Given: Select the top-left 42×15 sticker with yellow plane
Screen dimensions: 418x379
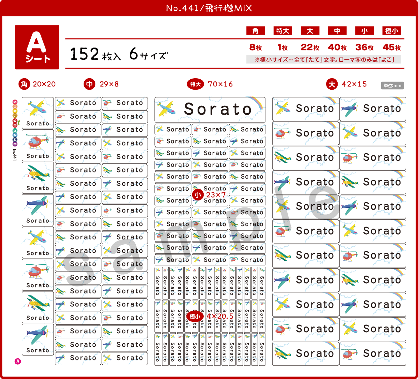Looking at the screenshot, I should tap(305, 109).
